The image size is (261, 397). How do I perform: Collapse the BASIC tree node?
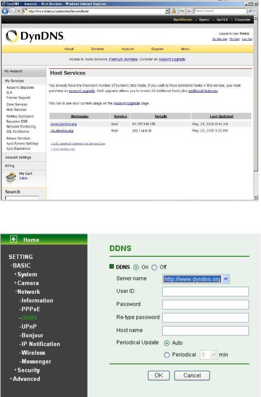(x=21, y=265)
